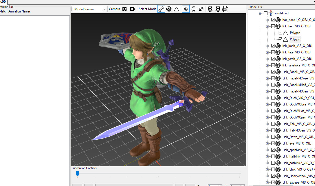This screenshot has width=315, height=186.
Task: Expand the hair_base1_O_OBJ node
Action: coord(267,20)
